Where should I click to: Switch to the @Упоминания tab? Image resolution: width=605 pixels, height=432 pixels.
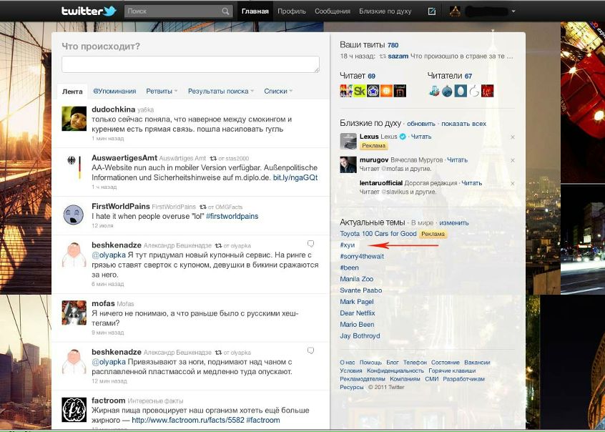click(x=114, y=92)
